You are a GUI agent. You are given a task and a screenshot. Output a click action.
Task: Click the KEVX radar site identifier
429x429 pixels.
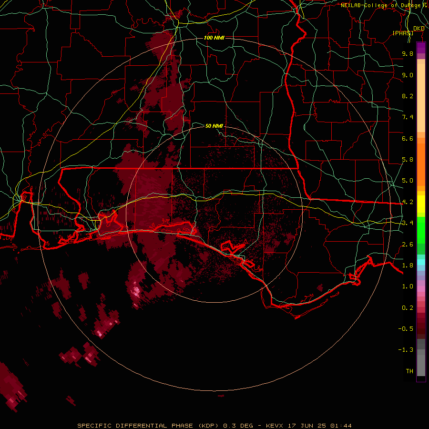point(276,426)
